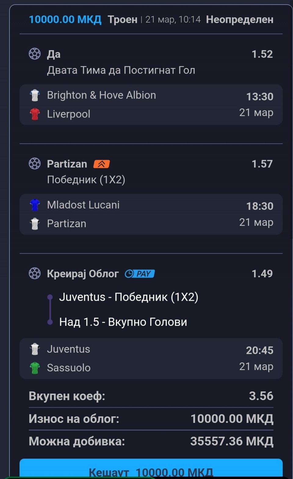Click the white Juventus jersey icon

point(35,349)
